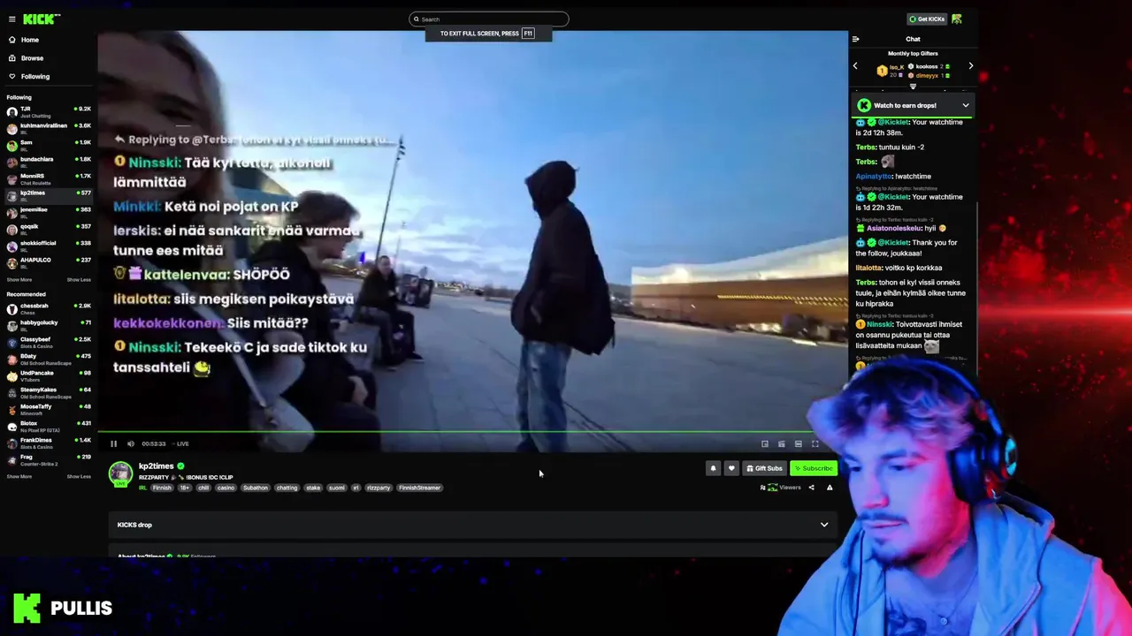Screen dimensions: 1132x636
Task: Open FrankDimes in Recommended list
Action: 49,443
